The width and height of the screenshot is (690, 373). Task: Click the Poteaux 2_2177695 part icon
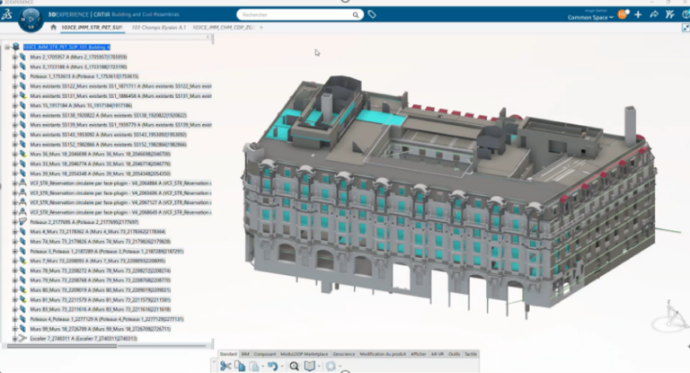(x=22, y=222)
